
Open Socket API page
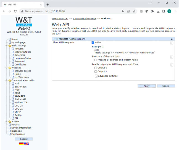tap(20, 99)
